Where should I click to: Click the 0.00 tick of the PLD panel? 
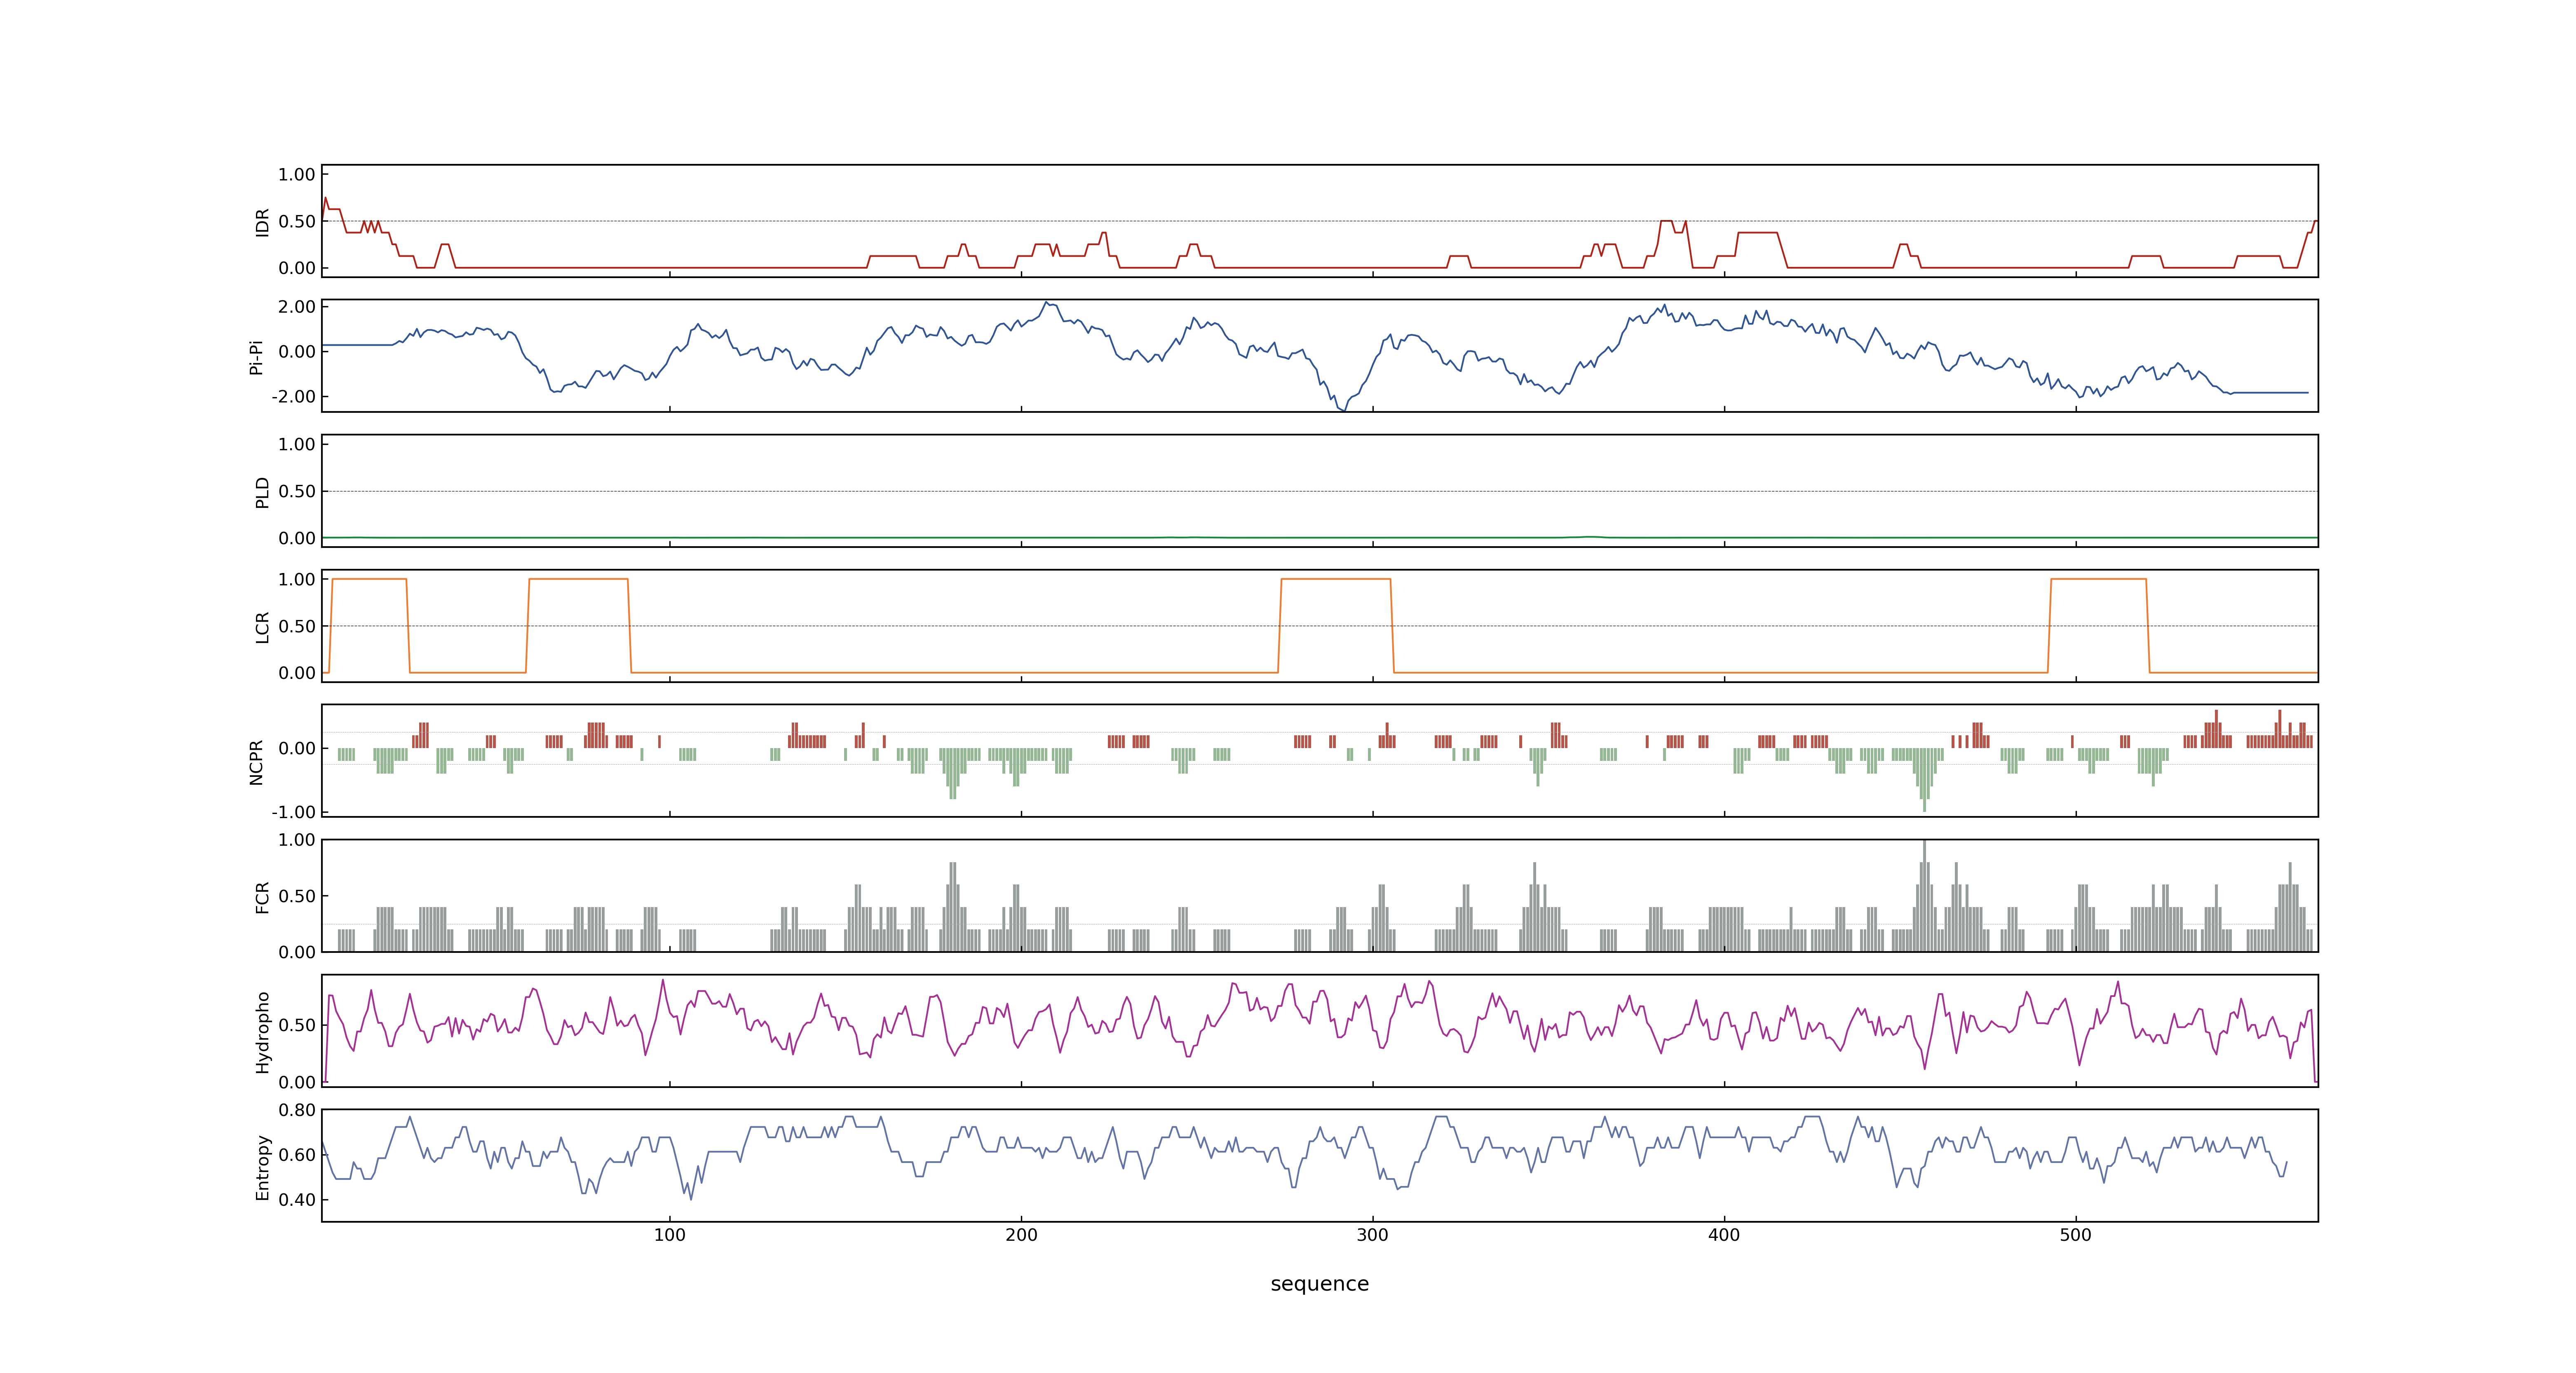[297, 538]
